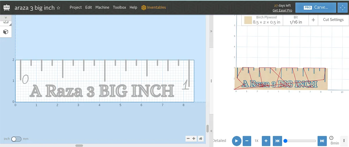Image resolution: width=349 pixels, height=147 pixels.
Task: Reset canvas view with home icon
Action: click(201, 139)
